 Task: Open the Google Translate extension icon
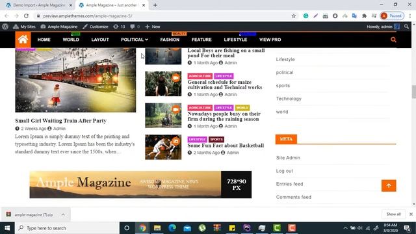(x=354, y=16)
